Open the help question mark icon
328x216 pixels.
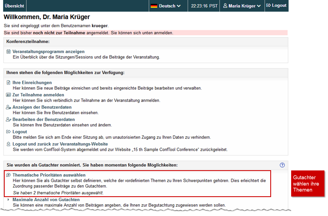coord(282,165)
